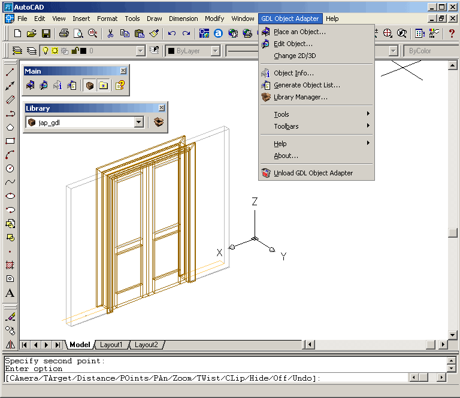Click the black ByLayer color swatch
The image size is (460, 398).
click(171, 51)
